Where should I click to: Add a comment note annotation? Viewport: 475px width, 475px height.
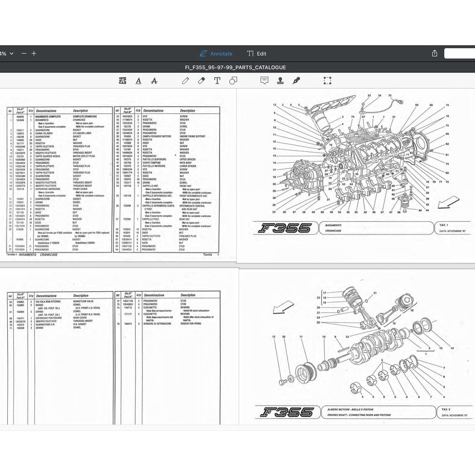264,80
